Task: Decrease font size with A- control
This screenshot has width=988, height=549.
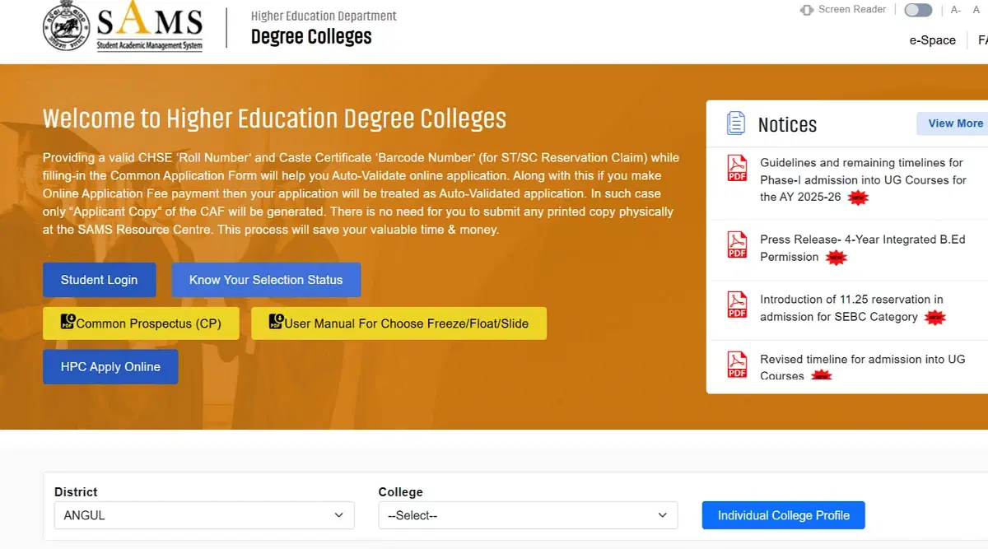Action: pos(956,10)
